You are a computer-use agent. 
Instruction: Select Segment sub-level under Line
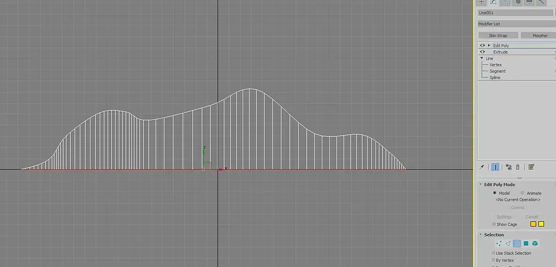tap(498, 71)
